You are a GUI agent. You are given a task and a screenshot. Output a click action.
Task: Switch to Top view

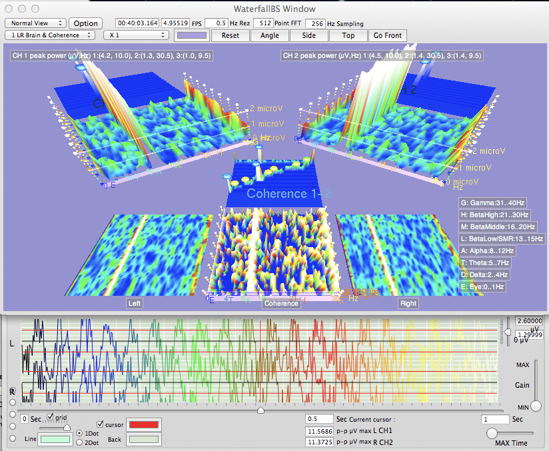(x=348, y=35)
